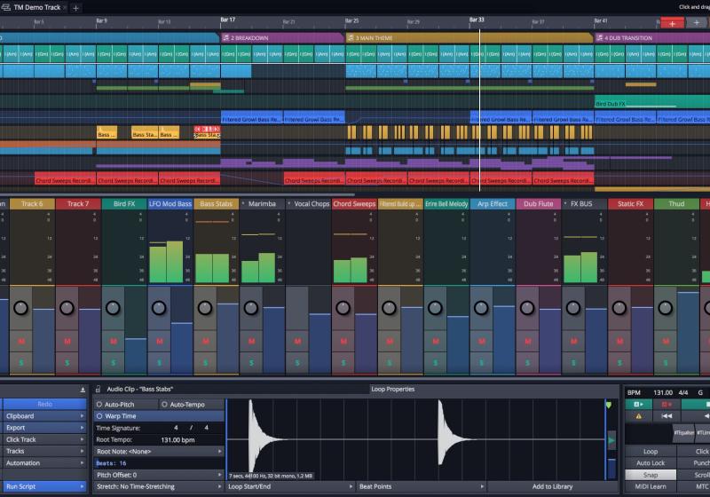Toggle the Snap button
710x497 pixels.
pos(651,475)
